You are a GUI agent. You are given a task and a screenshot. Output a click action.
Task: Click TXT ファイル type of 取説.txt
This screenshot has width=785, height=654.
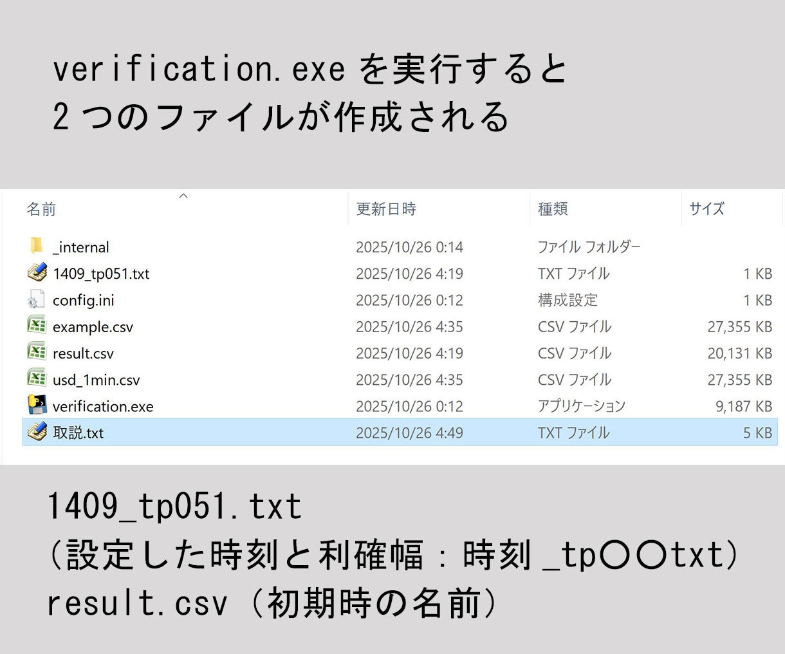573,433
